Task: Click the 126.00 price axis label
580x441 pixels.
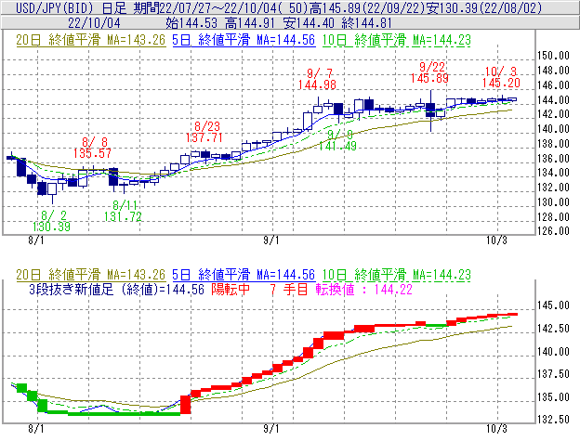Action: (x=553, y=231)
